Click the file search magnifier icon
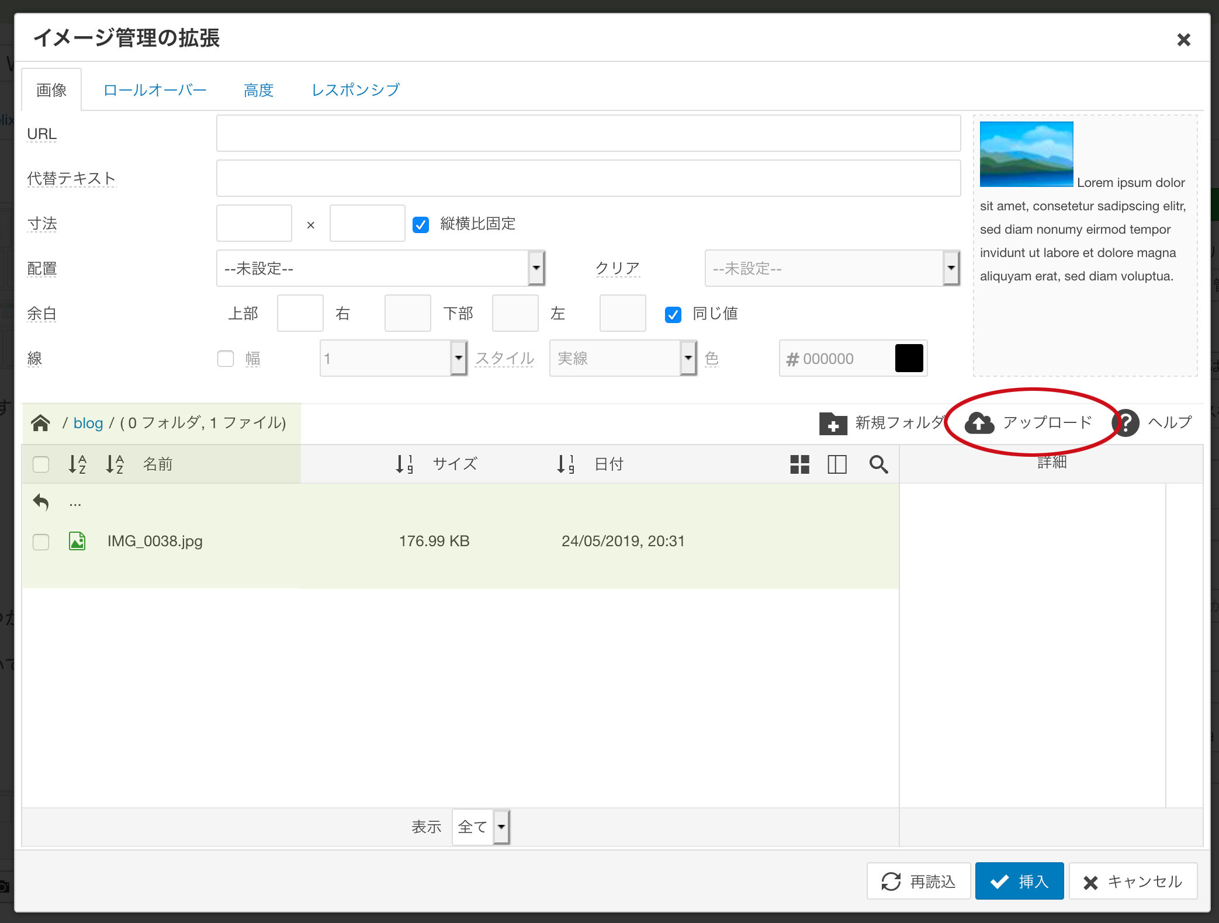 pos(878,464)
